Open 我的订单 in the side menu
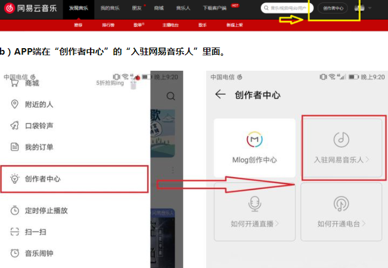388x268 pixels. (x=39, y=147)
